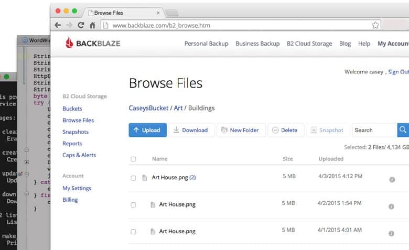The image size is (409, 250).
Task: Check the box for the 4/2/2015 file
Action: pos(133,205)
